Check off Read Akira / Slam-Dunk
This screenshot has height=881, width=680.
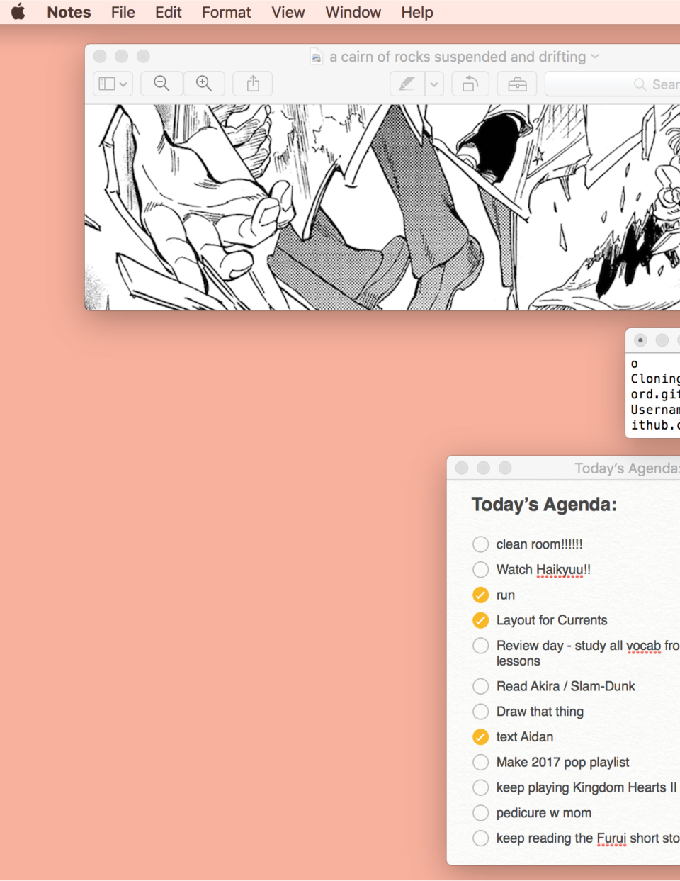pyautogui.click(x=480, y=686)
